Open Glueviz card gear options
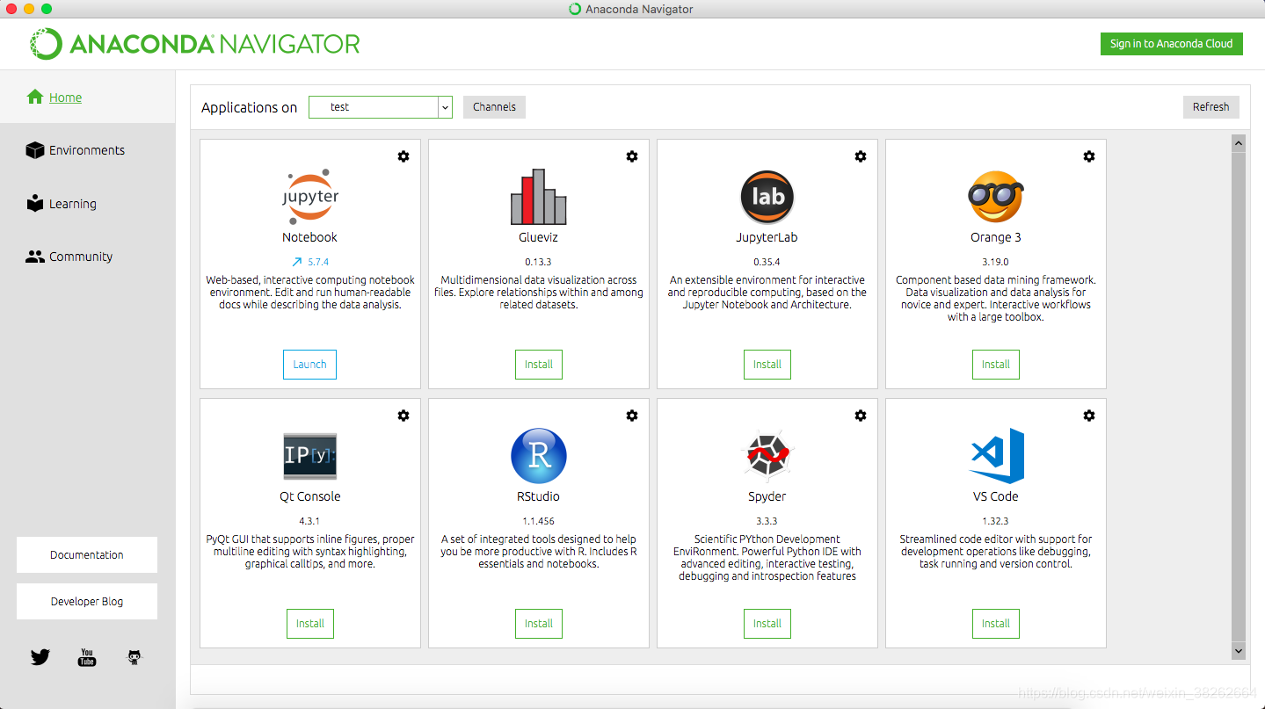Viewport: 1265px width, 709px height. tap(632, 156)
